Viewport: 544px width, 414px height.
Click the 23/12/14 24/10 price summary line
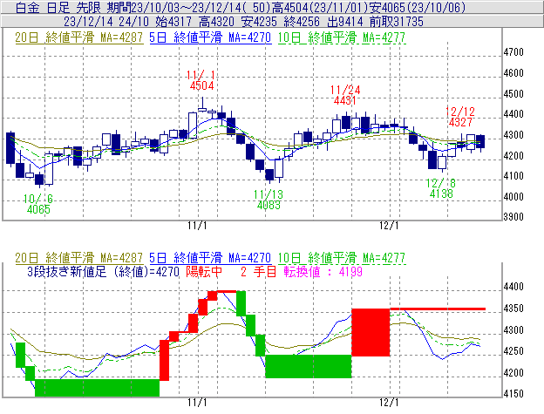[x=272, y=22]
